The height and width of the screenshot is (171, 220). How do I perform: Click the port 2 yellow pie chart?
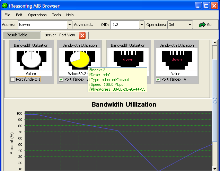(80, 59)
